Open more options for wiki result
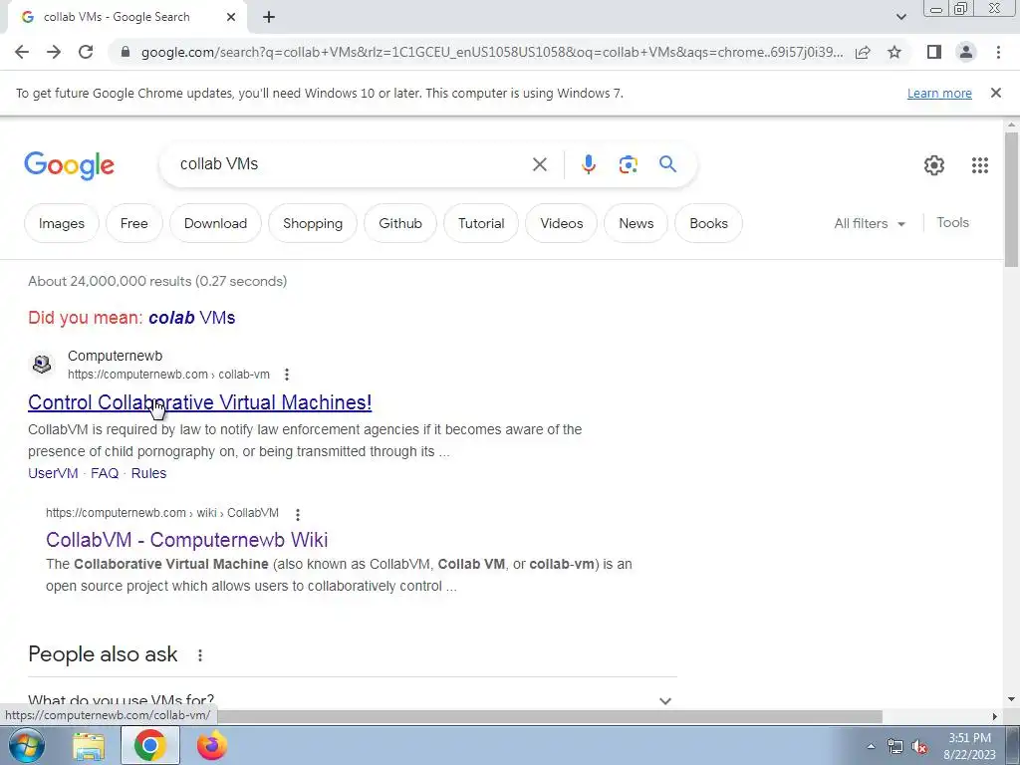1020x765 pixels. (x=297, y=514)
